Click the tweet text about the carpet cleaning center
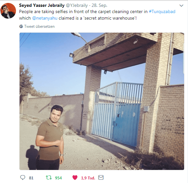Screen dimensions: 188x183 click(97, 15)
